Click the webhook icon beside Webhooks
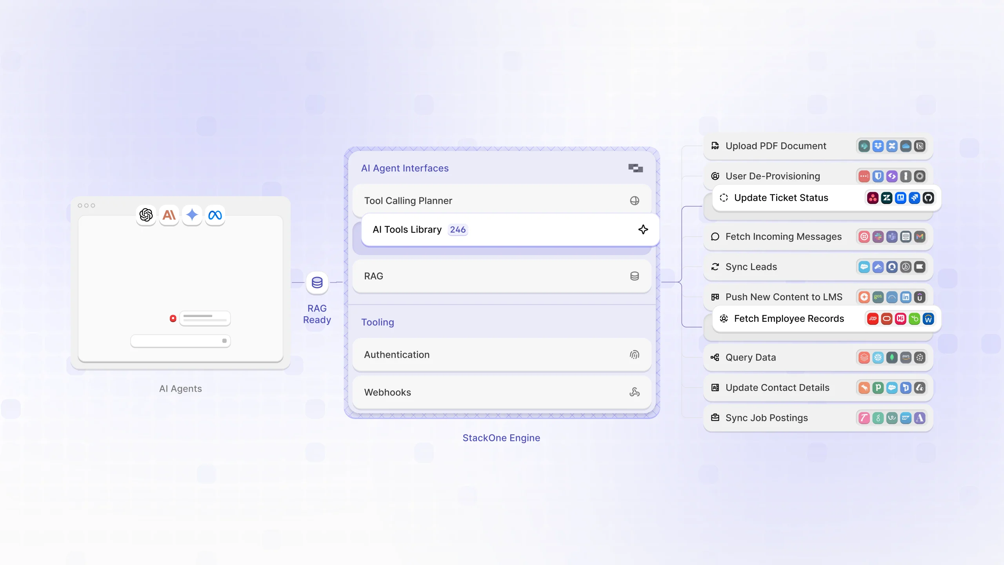This screenshot has width=1004, height=565. click(635, 392)
